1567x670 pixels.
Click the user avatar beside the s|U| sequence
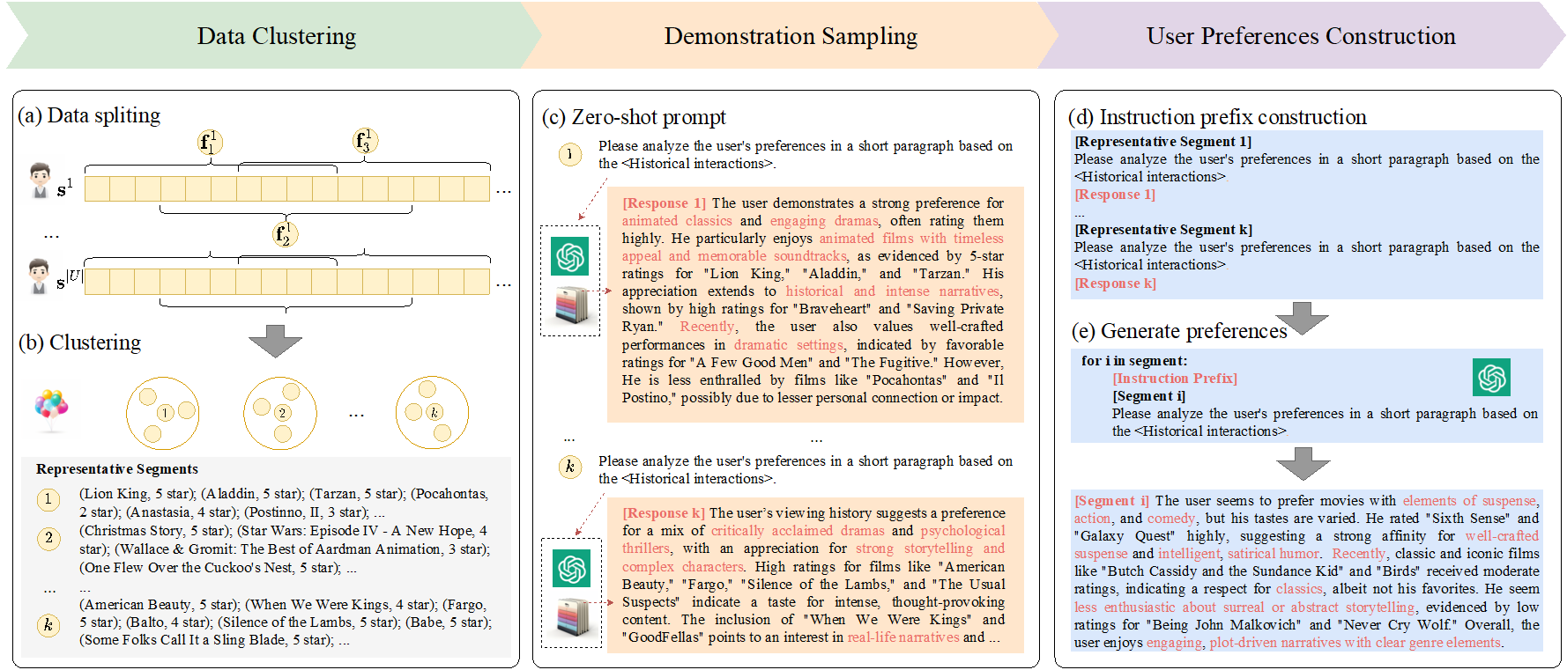click(x=39, y=276)
